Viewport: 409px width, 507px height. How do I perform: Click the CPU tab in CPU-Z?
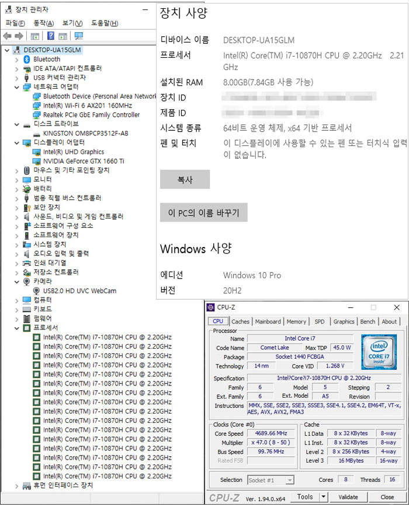(x=218, y=321)
